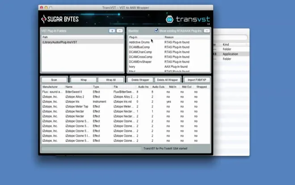
Task: Select DCAMCrossComp in the blacklist
Action: point(140,57)
